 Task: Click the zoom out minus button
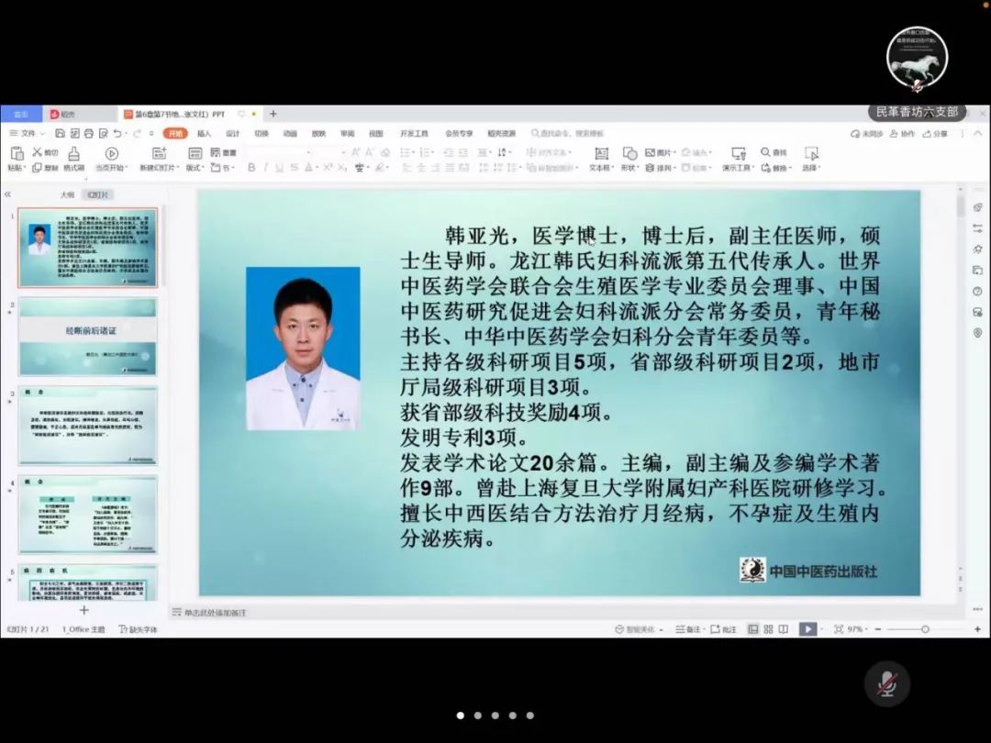[x=878, y=629]
